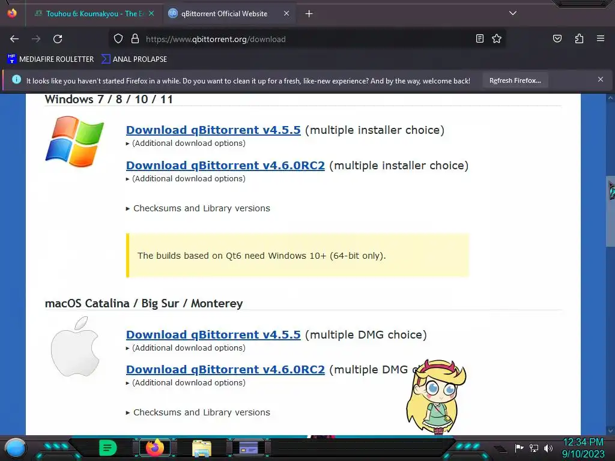Click the padlock site security icon
615x461 pixels.
135,39
